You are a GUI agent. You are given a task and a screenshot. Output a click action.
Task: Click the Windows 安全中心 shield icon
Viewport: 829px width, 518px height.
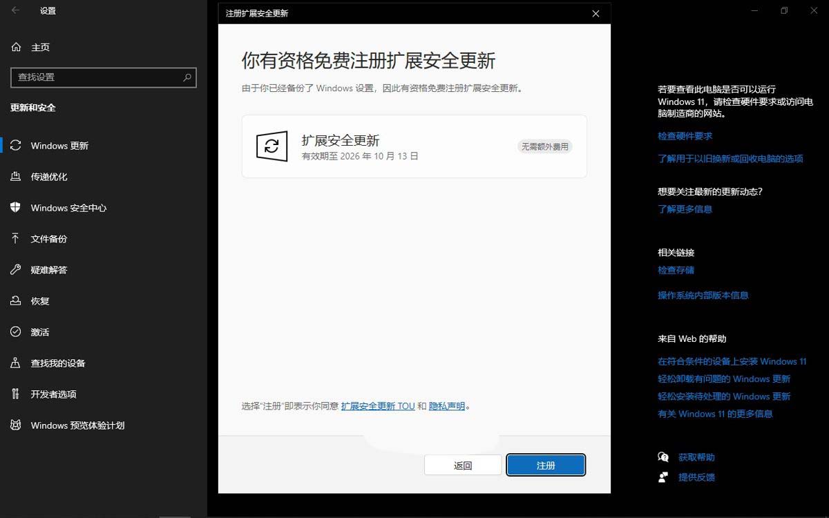[x=16, y=208]
